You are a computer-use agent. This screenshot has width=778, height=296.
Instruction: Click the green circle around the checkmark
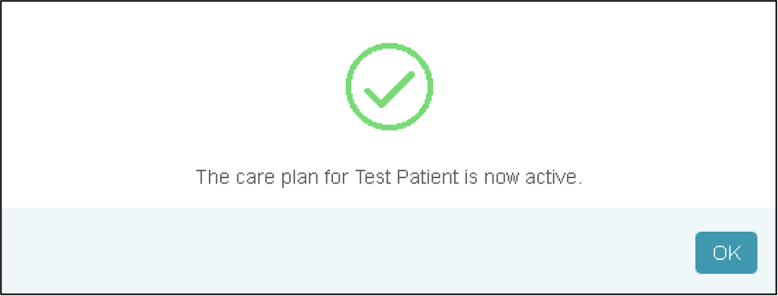[x=389, y=87]
